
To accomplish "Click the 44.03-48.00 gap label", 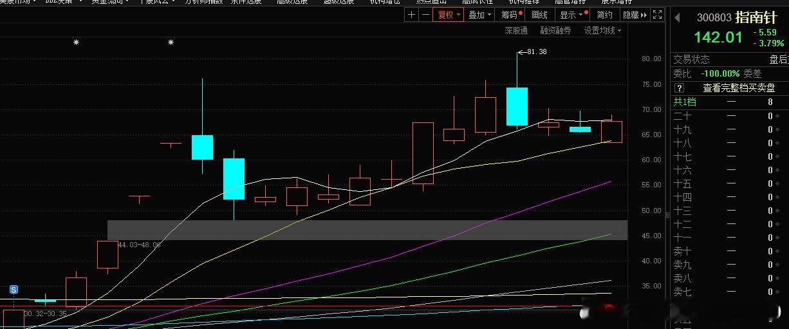I will pos(139,245).
